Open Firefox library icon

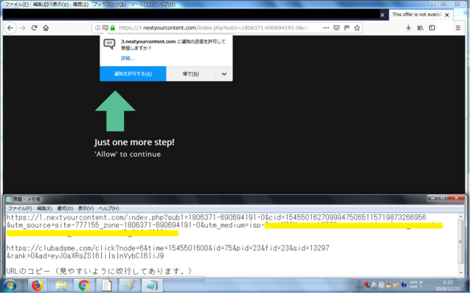coord(420,28)
